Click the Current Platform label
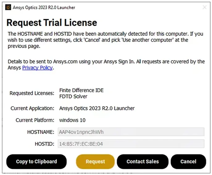The image size is (212, 175). pos(35,120)
